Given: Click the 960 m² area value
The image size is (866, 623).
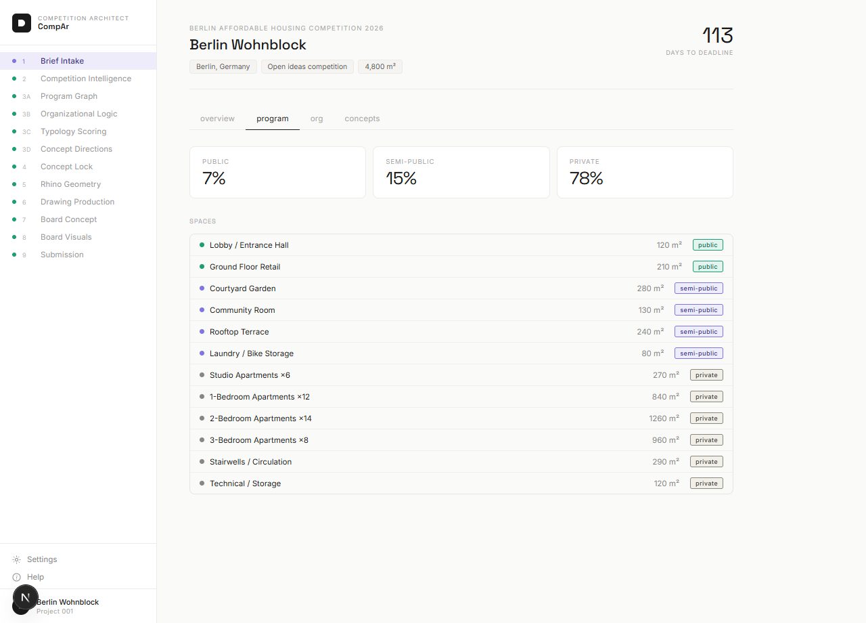Looking at the screenshot, I should [x=666, y=440].
